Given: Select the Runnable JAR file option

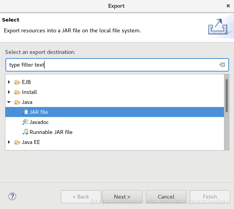Looking at the screenshot, I should pos(51,132).
